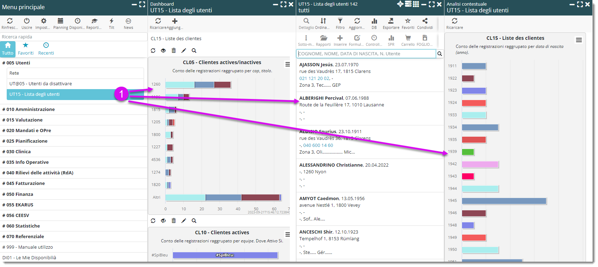Open hamburger menu of CL15 analysis chart
Viewport: 598px width, 267px height.
click(x=579, y=40)
